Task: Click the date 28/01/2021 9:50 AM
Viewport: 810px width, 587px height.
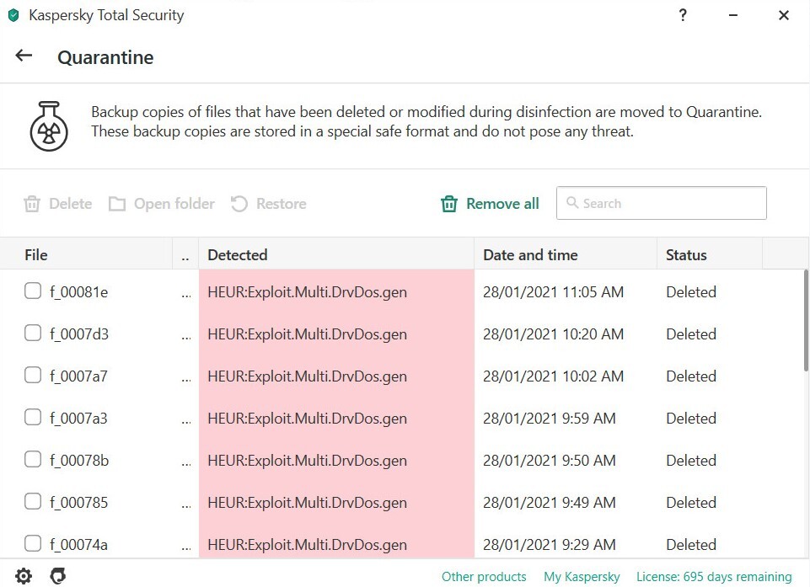Action: click(x=549, y=461)
